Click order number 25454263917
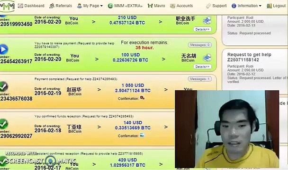This screenshot has width=288, height=170. [x=16, y=61]
